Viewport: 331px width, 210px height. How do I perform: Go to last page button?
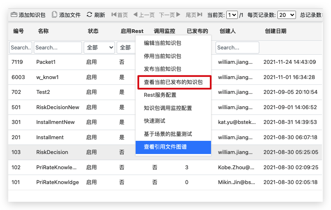[x=194, y=15]
